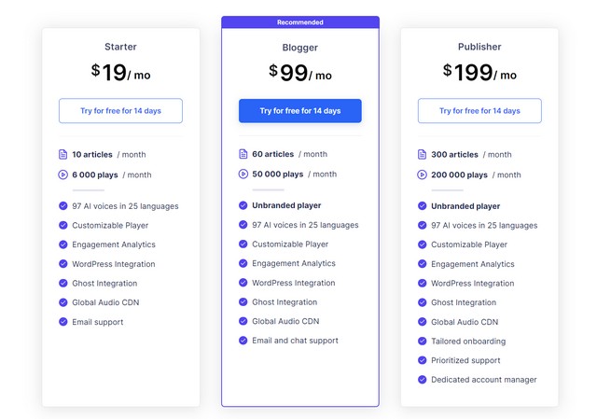Click checkmark next to Blogger's Unbranded player
The width and height of the screenshot is (597, 419).
pos(243,205)
